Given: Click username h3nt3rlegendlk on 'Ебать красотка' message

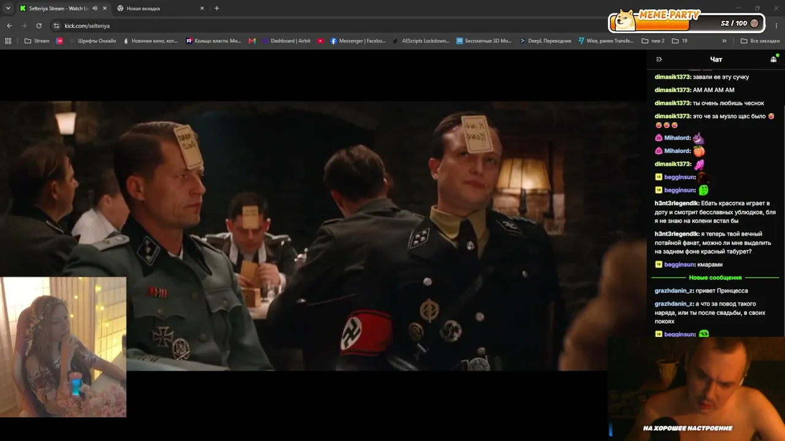Looking at the screenshot, I should 677,203.
